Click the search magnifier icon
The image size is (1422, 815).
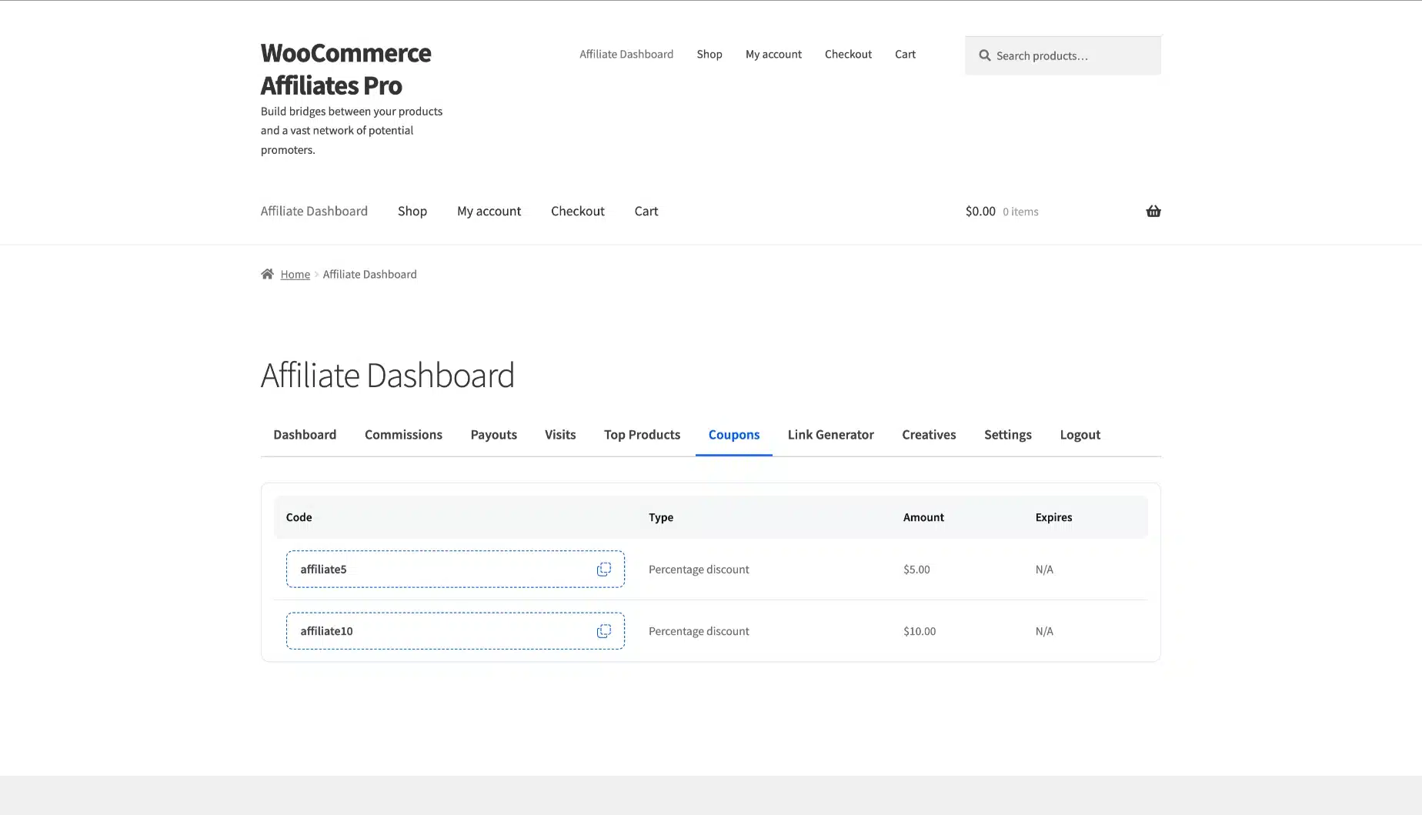point(984,55)
